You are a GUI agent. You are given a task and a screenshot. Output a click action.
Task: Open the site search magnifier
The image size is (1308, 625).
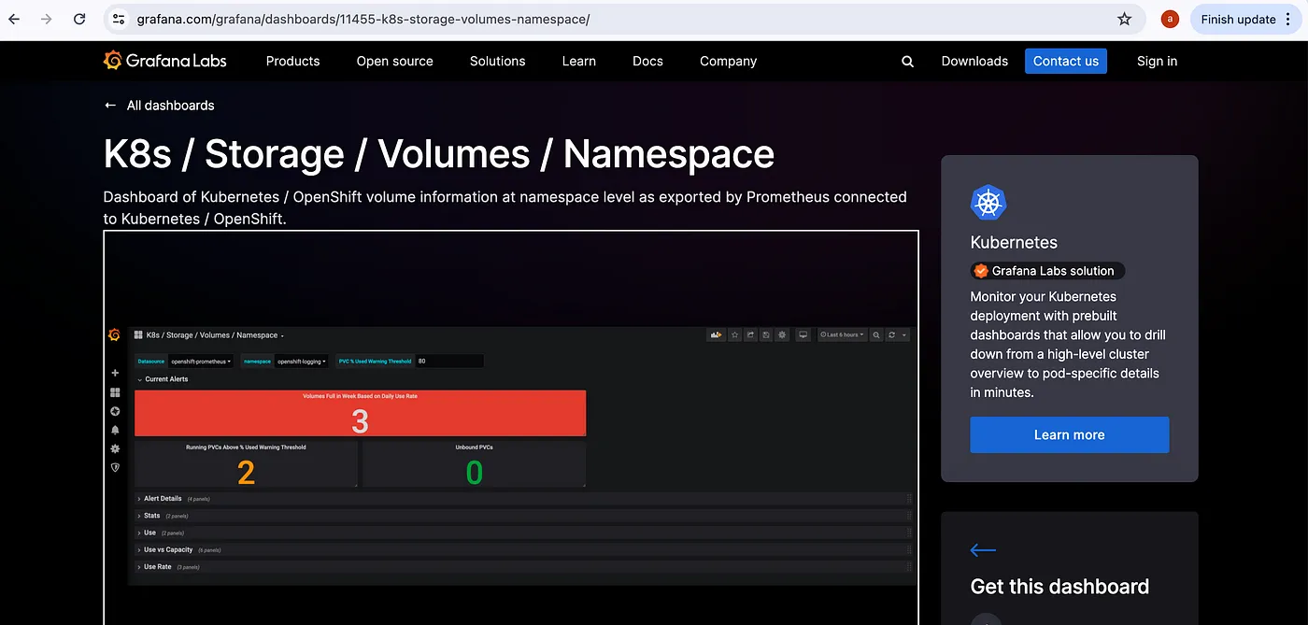coord(907,62)
